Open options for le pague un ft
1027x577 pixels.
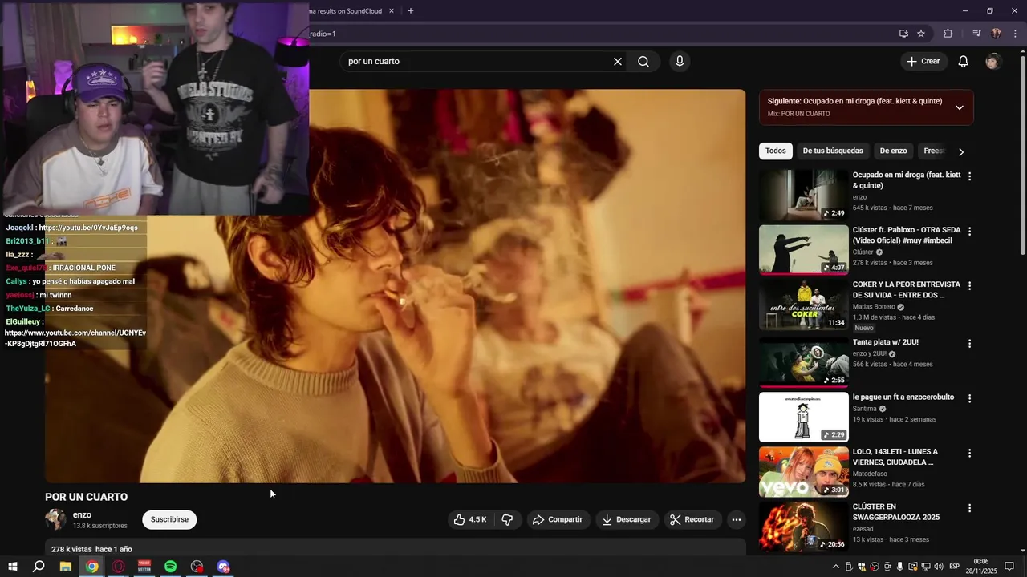(969, 398)
